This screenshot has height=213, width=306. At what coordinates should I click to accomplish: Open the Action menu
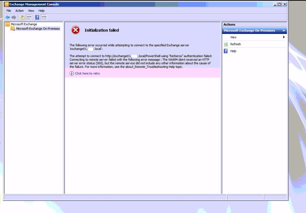coord(20,11)
